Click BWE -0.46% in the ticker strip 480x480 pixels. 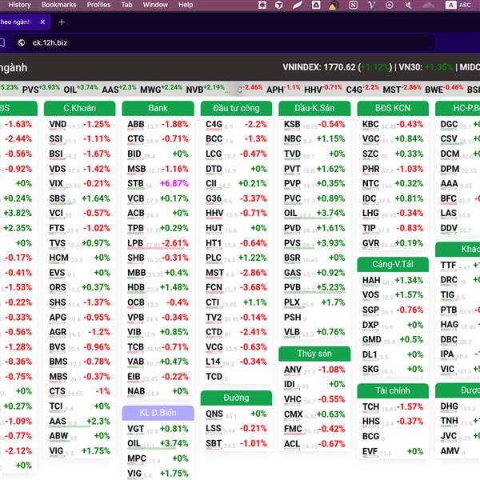pos(445,89)
